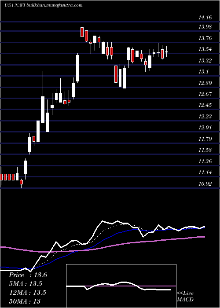Click the 14.16 price axis label
Screen dimensions: 220x308
[205, 18]
